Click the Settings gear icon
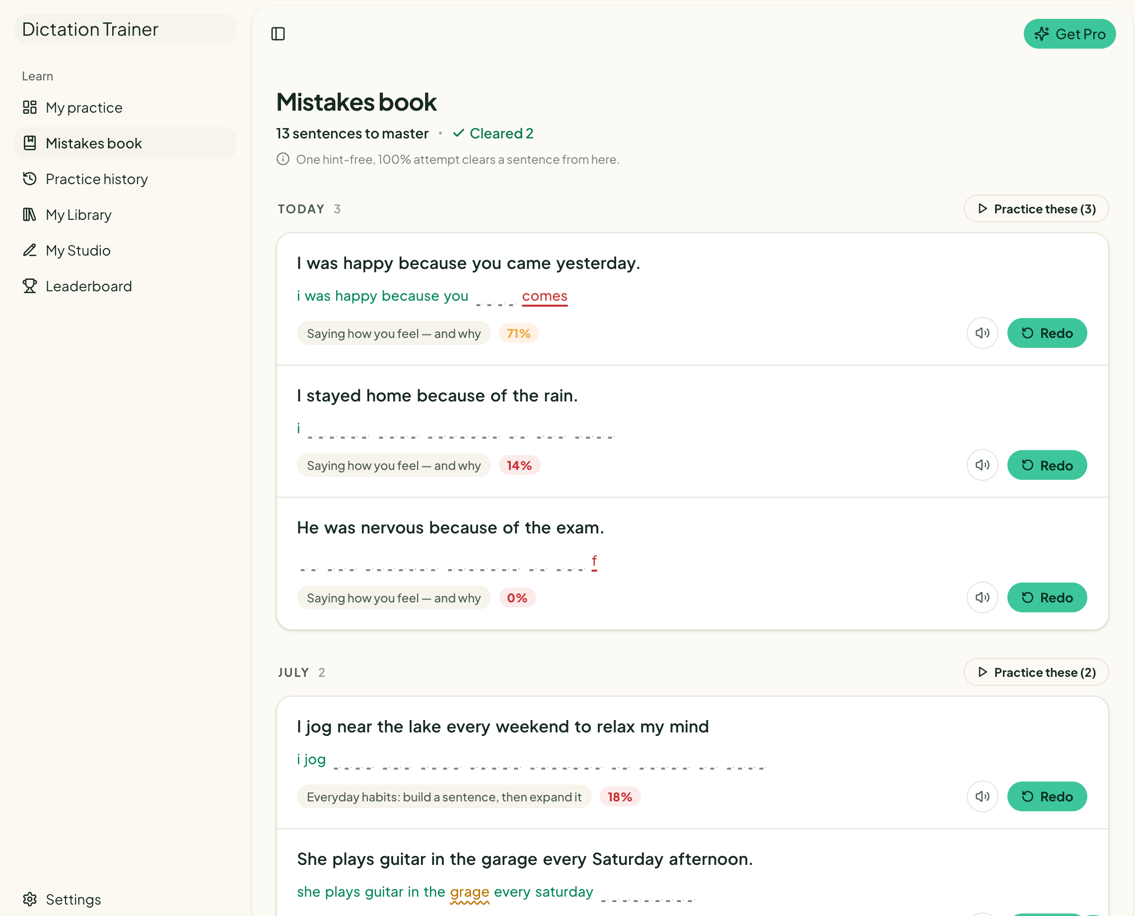Viewport: 1135px width, 916px height. [30, 899]
